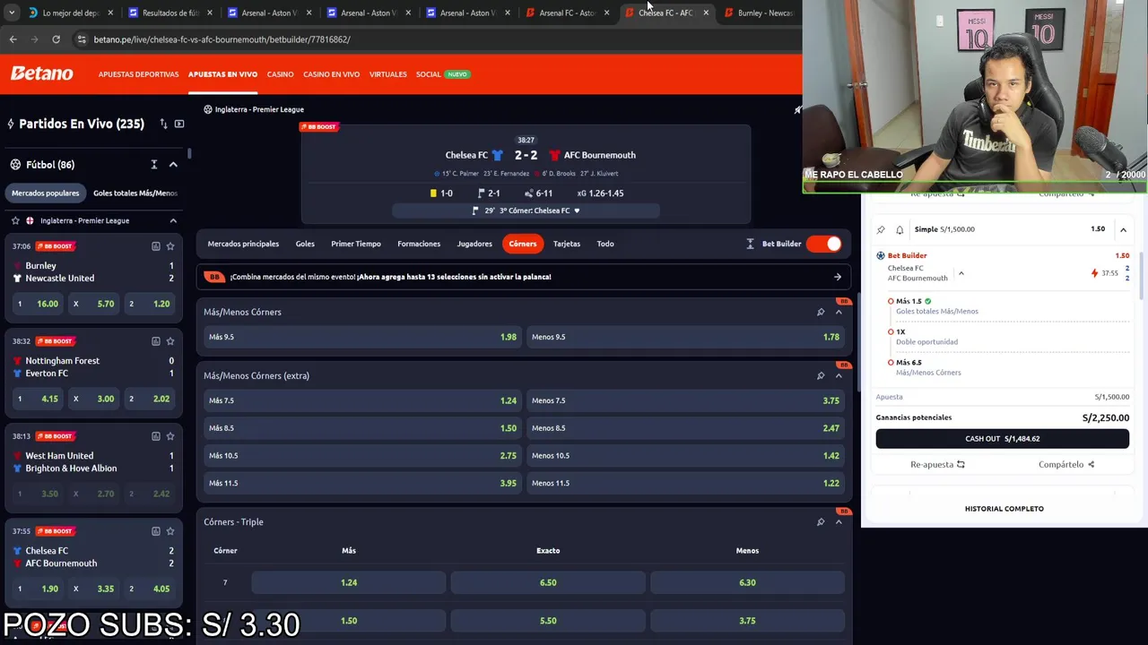Open Casino En Vivo menu item
The width and height of the screenshot is (1148, 645).
[x=331, y=74]
